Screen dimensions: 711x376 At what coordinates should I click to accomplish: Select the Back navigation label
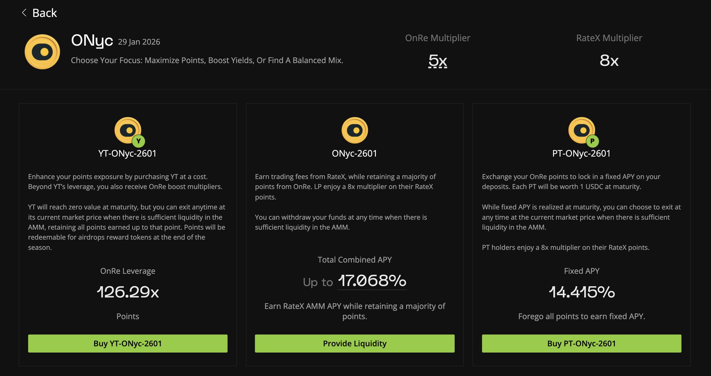tap(44, 13)
